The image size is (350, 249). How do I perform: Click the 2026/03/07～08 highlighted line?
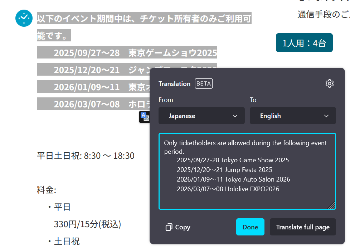pos(94,104)
